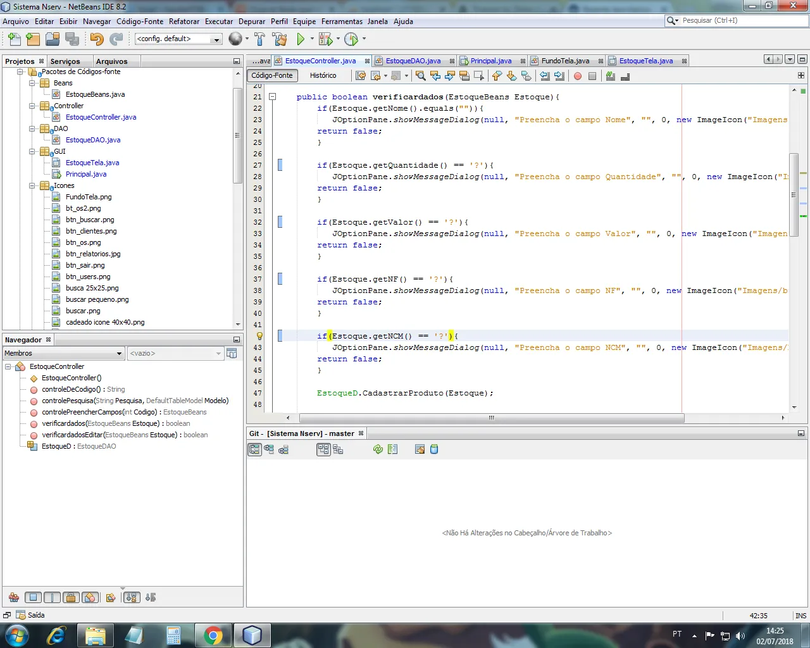Click the Git refresh status icon
810x648 pixels.
tap(378, 449)
